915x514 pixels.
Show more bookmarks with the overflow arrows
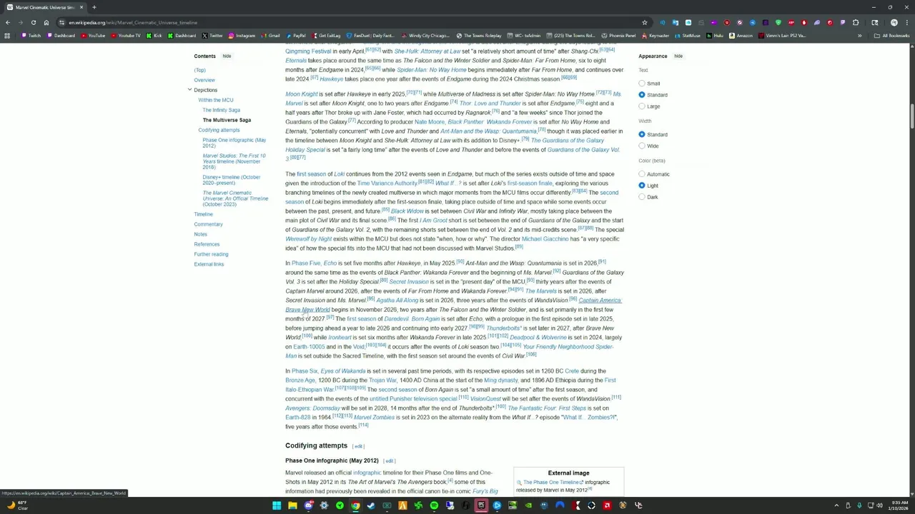(859, 36)
